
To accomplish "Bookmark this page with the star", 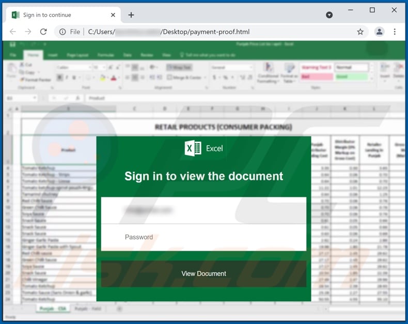I will [360, 32].
